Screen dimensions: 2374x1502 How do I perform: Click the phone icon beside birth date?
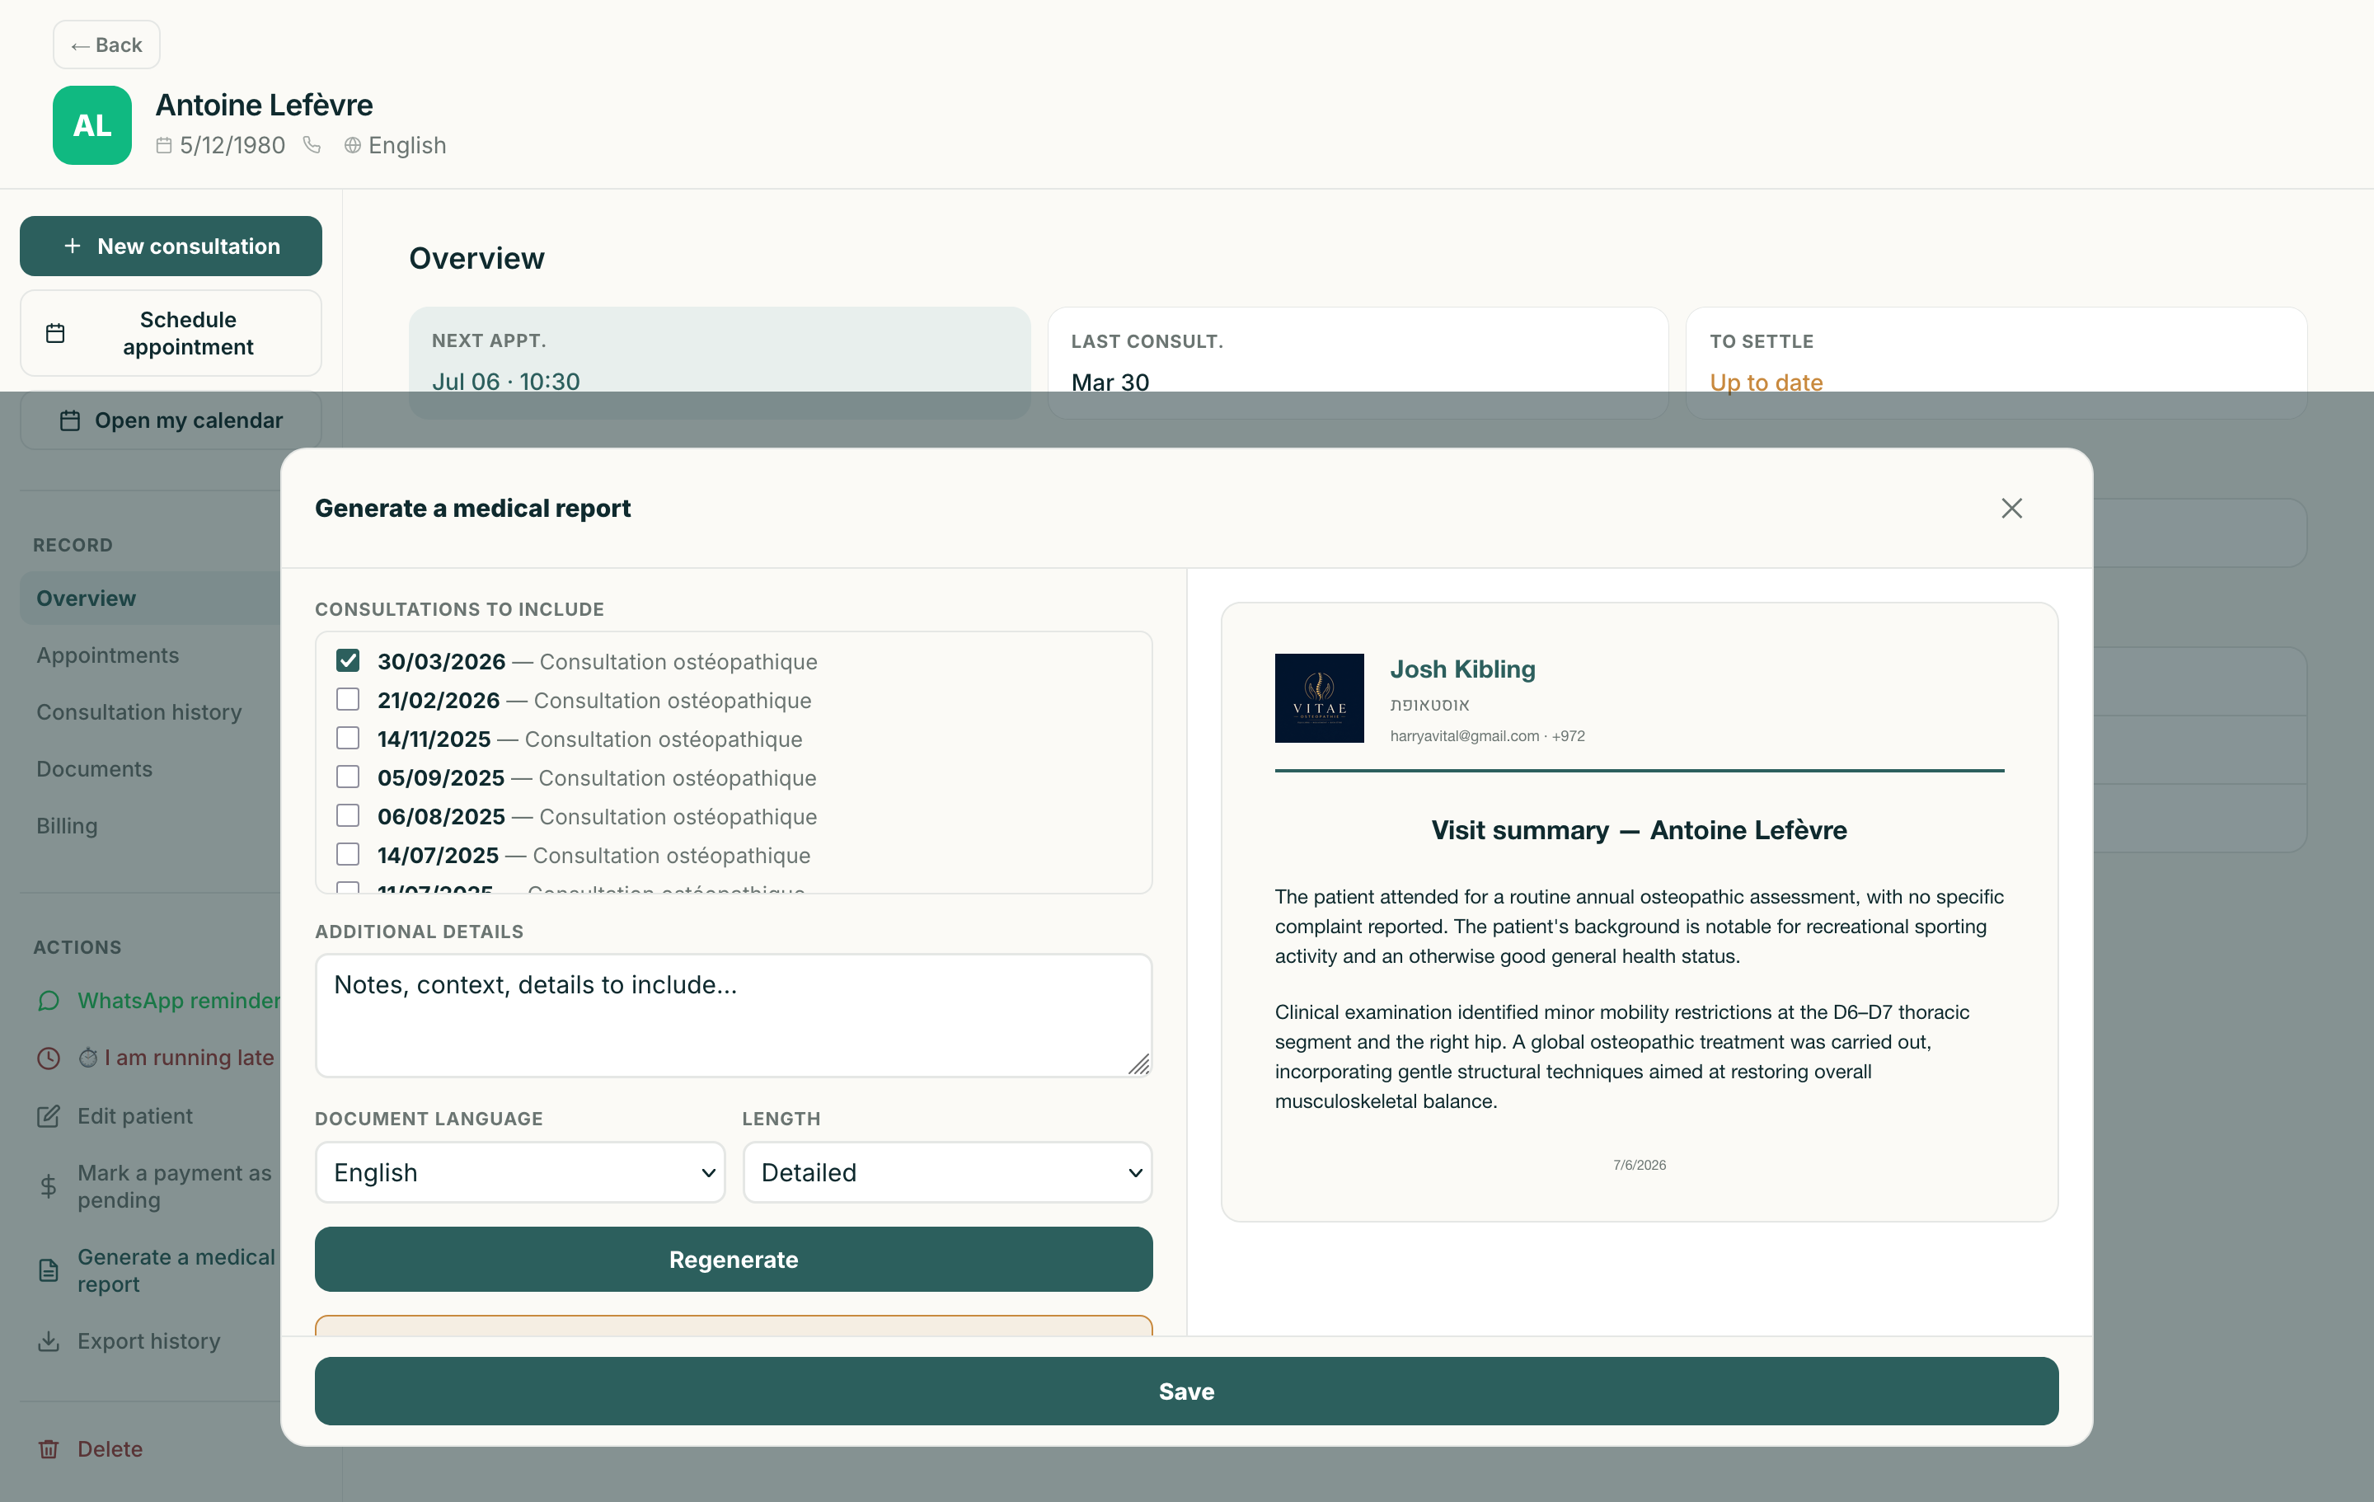[312, 145]
